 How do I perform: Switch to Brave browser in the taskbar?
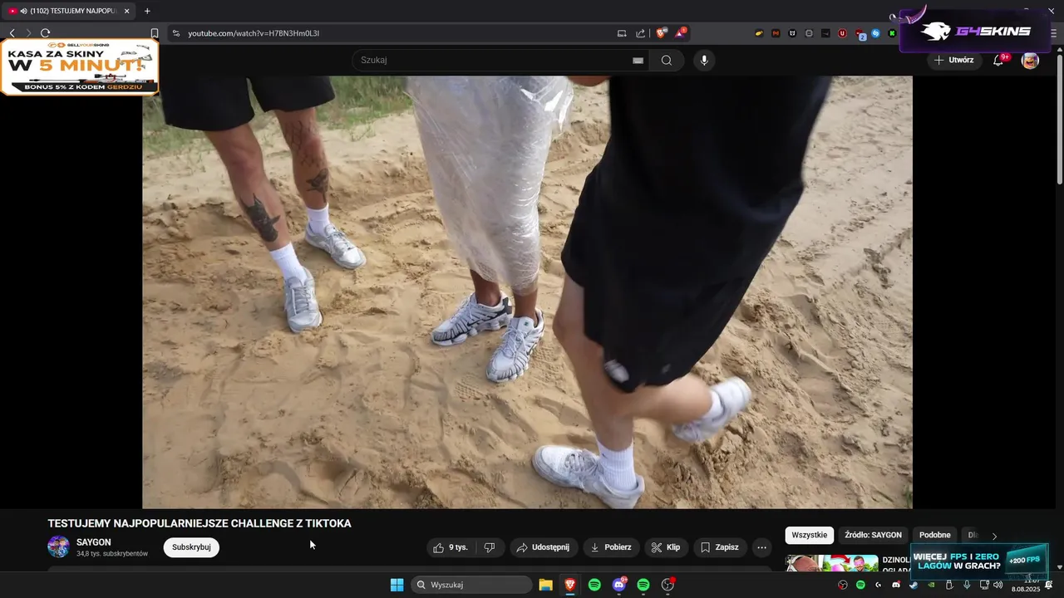point(570,585)
